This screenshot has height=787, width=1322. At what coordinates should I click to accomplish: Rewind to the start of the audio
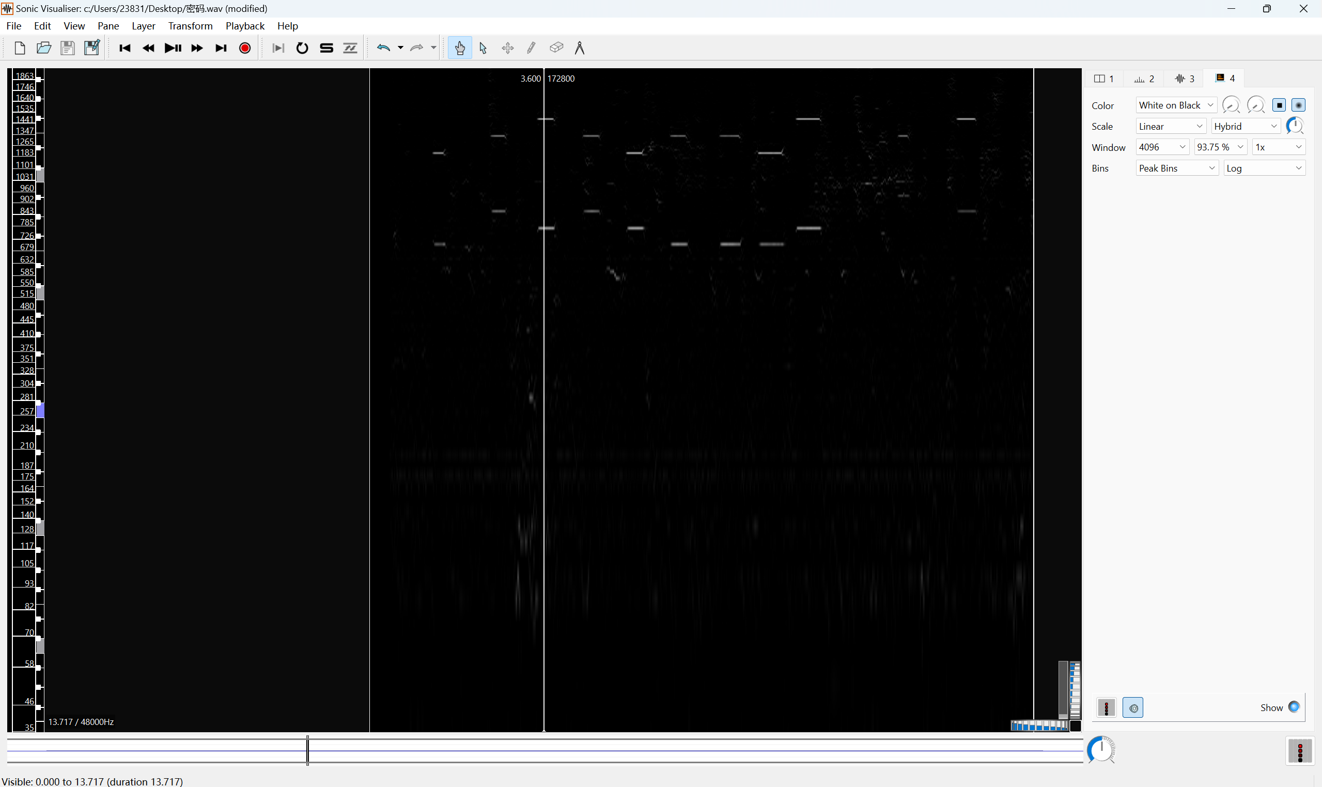pyautogui.click(x=125, y=48)
